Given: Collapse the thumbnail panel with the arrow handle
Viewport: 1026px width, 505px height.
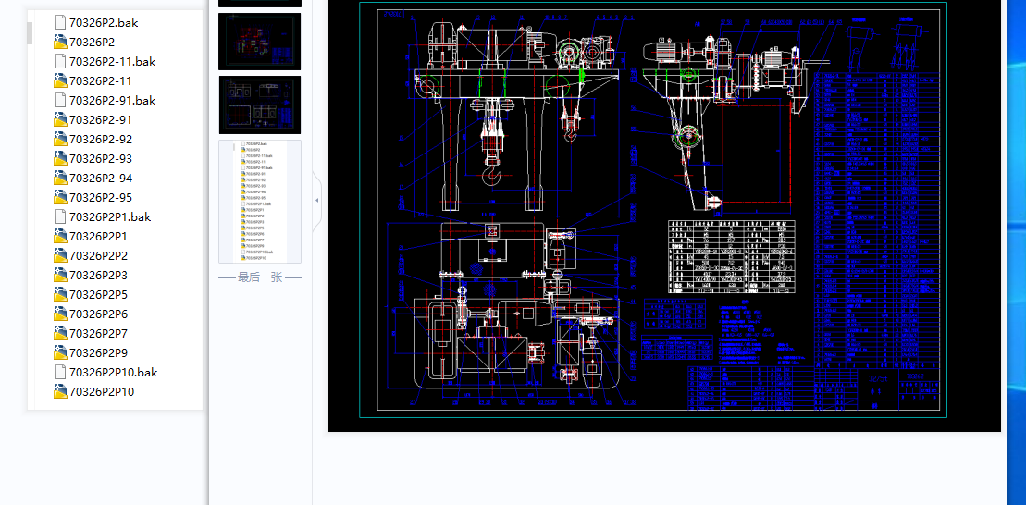Looking at the screenshot, I should point(316,200).
